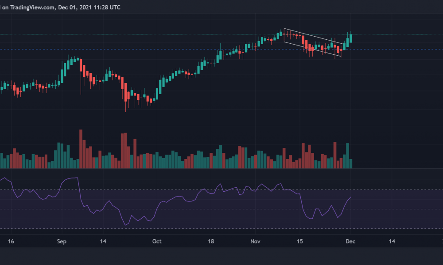Click the '15' date label on time axis
The width and height of the screenshot is (443, 265).
[x=300, y=241]
